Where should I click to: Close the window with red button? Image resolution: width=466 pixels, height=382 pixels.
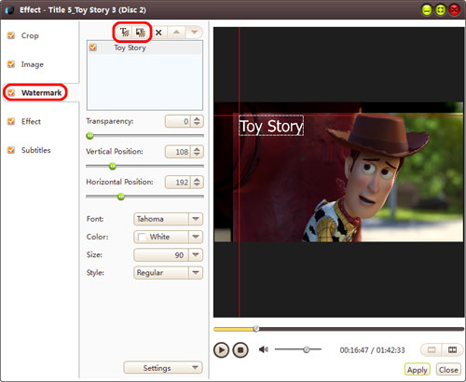coord(454,10)
